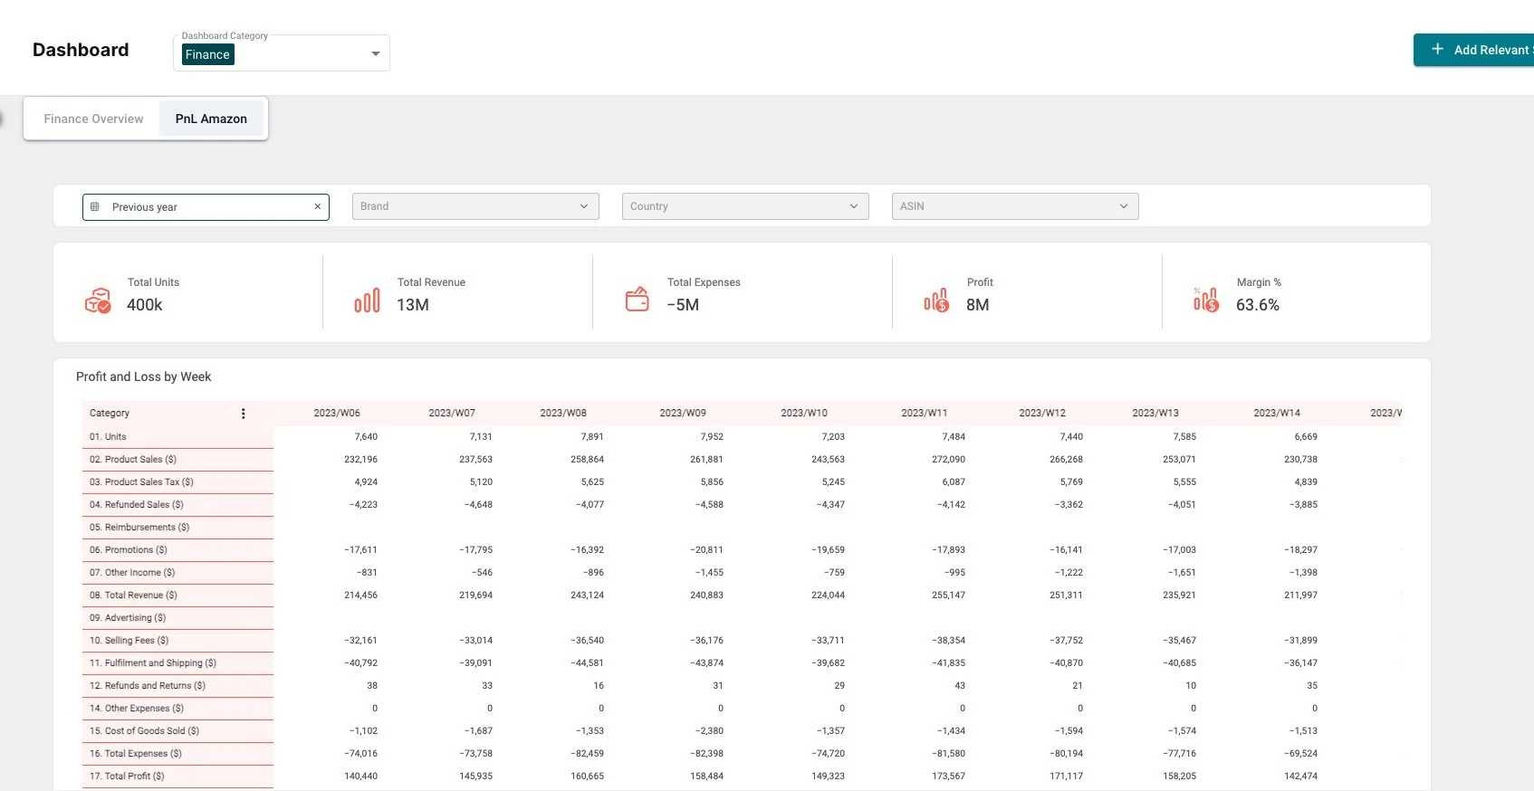Click W09 Promotions cell −20,811

click(706, 549)
